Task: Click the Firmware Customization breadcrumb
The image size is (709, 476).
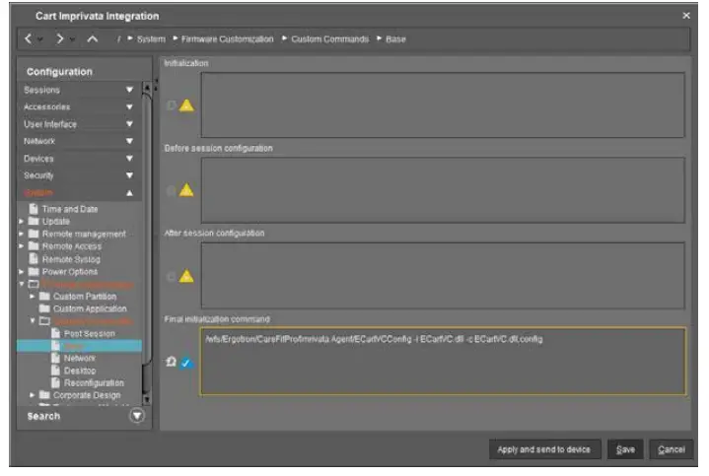Action: click(x=228, y=39)
